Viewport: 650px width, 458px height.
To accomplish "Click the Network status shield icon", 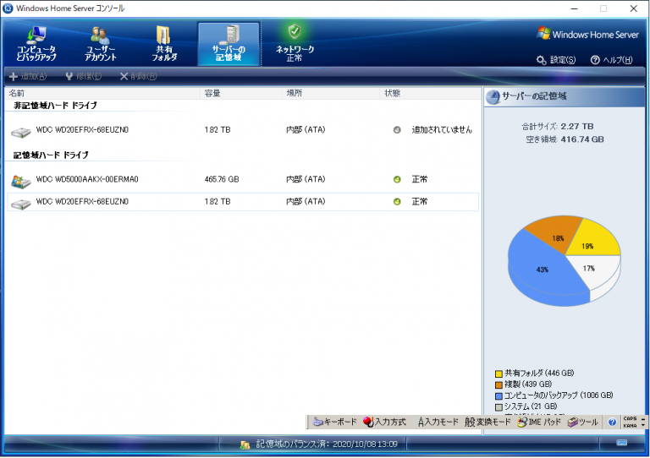I will (x=295, y=31).
